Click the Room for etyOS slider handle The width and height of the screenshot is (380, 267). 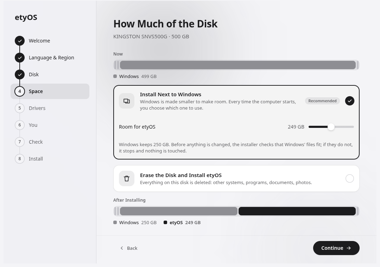[331, 127]
